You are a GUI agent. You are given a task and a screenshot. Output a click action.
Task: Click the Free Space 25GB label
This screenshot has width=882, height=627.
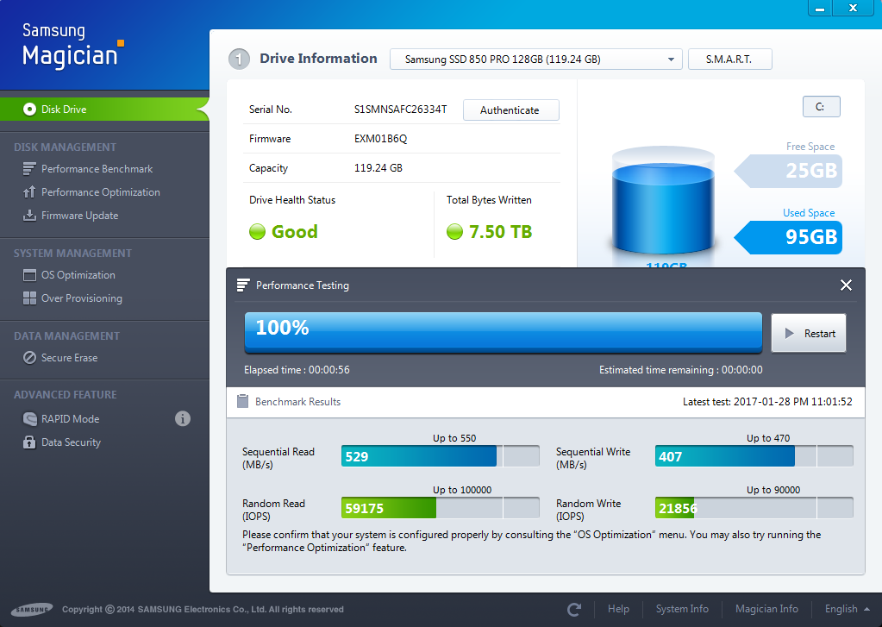tap(789, 171)
